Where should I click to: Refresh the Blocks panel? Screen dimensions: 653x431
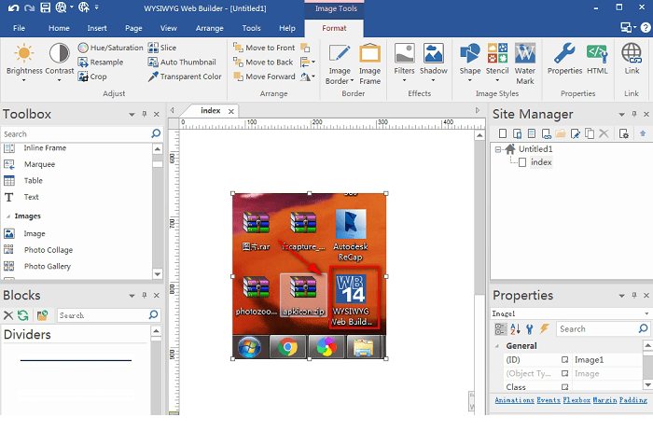[x=23, y=315]
